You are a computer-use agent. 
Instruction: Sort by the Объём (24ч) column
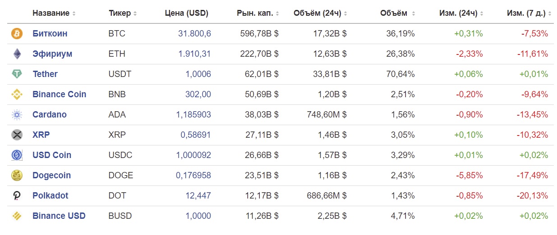(x=320, y=13)
